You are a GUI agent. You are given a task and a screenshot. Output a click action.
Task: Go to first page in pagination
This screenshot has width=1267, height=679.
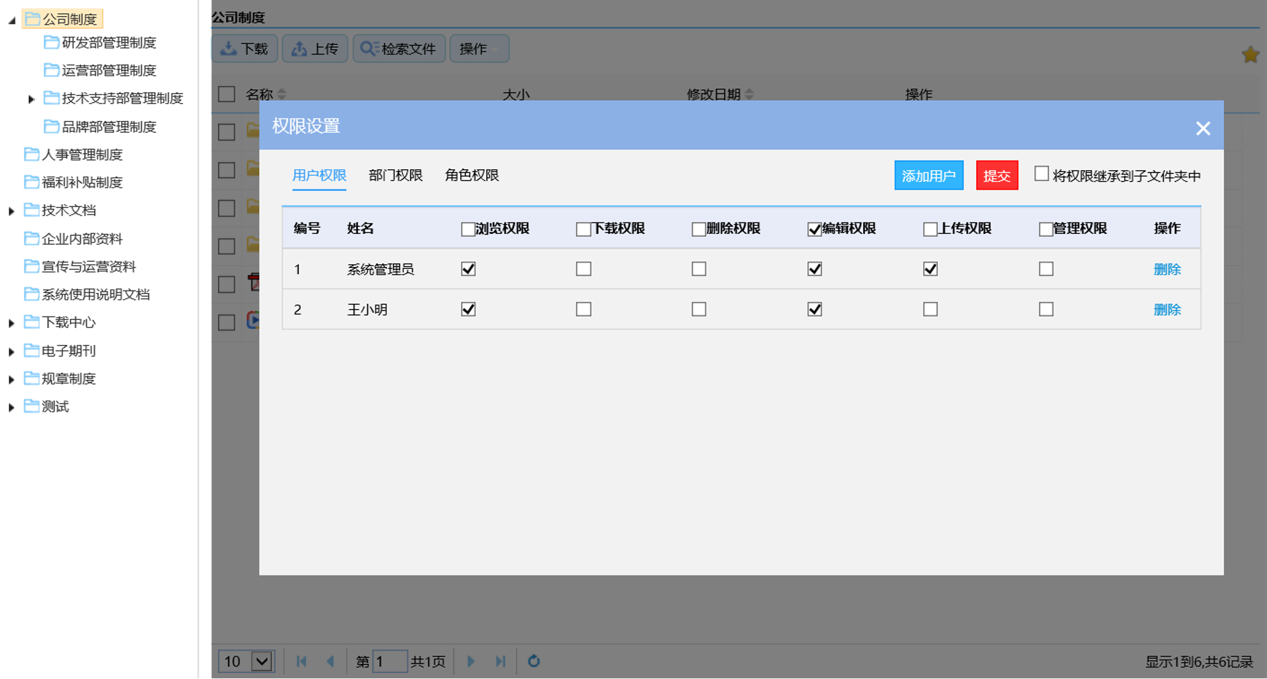point(301,662)
